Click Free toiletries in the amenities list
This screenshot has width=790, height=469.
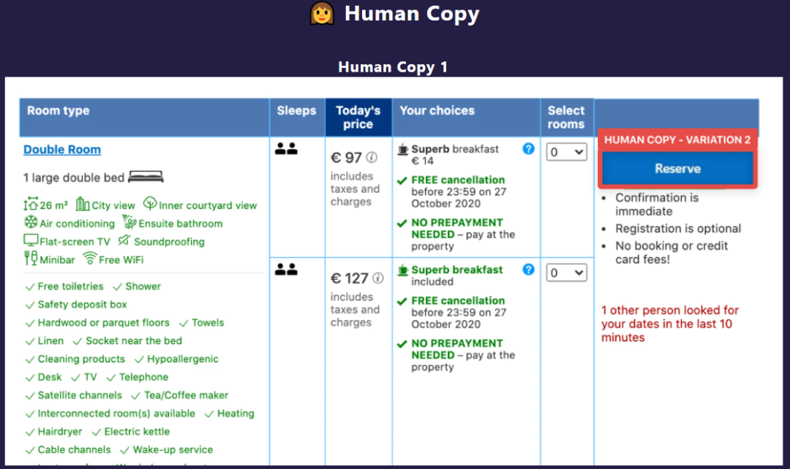[70, 286]
